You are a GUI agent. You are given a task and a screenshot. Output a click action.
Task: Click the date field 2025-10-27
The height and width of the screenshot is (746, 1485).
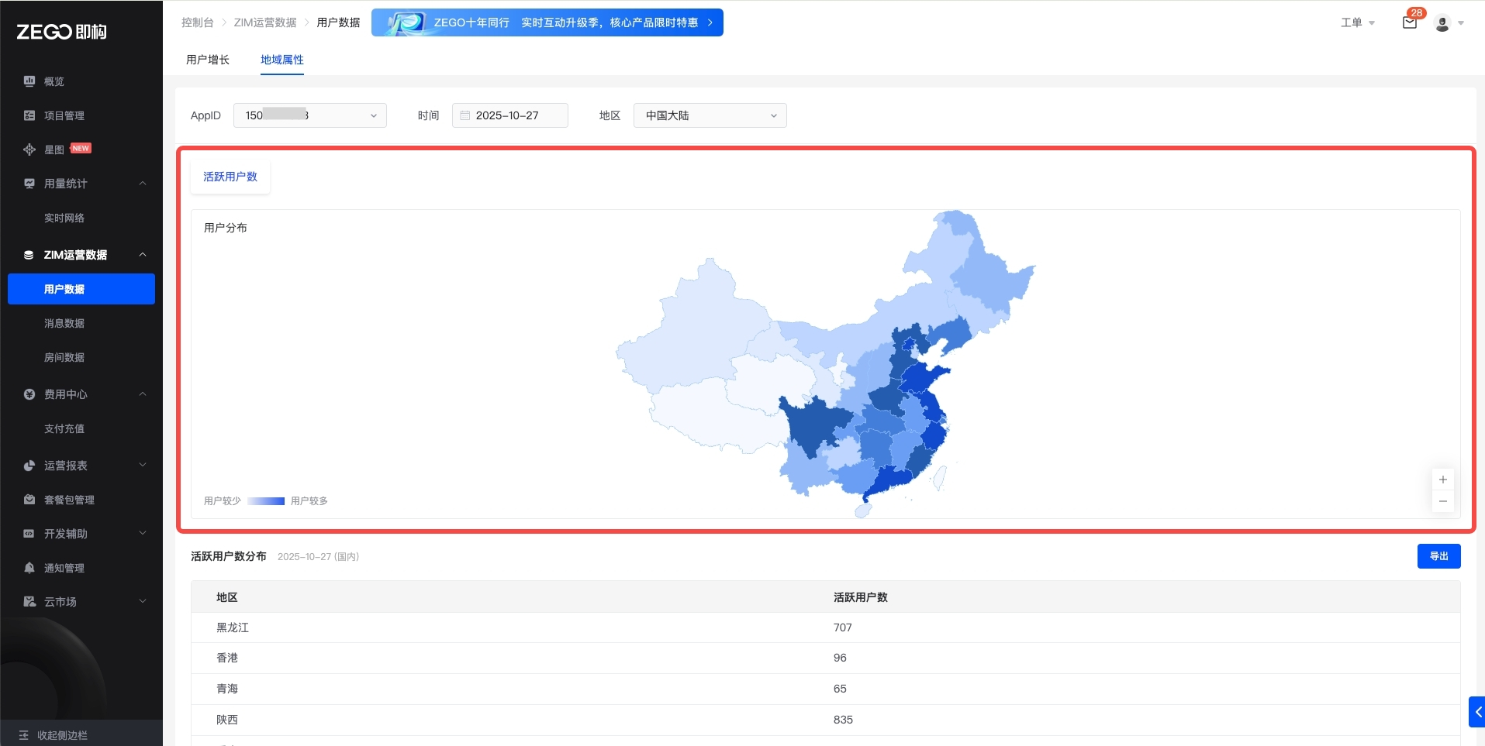tap(509, 115)
